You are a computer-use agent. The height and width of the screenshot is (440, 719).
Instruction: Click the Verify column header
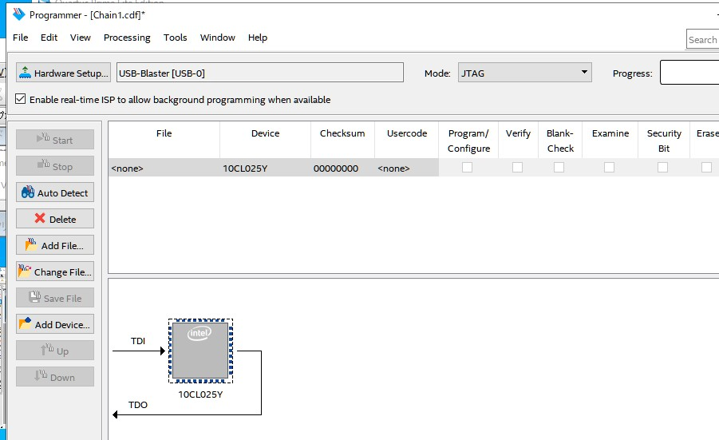click(x=518, y=140)
